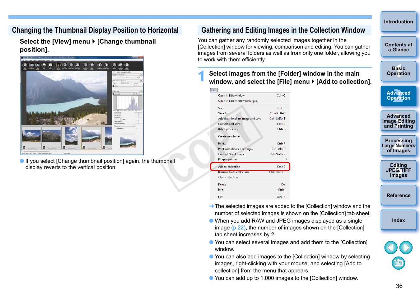
Task: Click the return-to-previous-view round icon
Action: tap(398, 263)
